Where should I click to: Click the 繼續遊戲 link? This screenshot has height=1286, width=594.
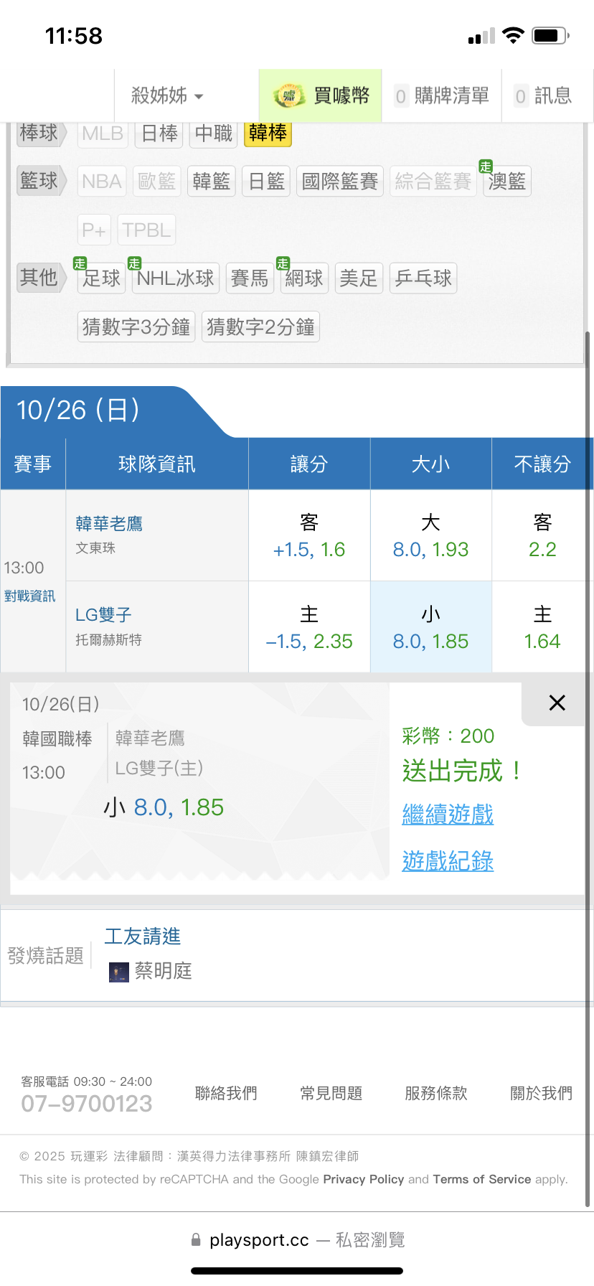pos(448,815)
